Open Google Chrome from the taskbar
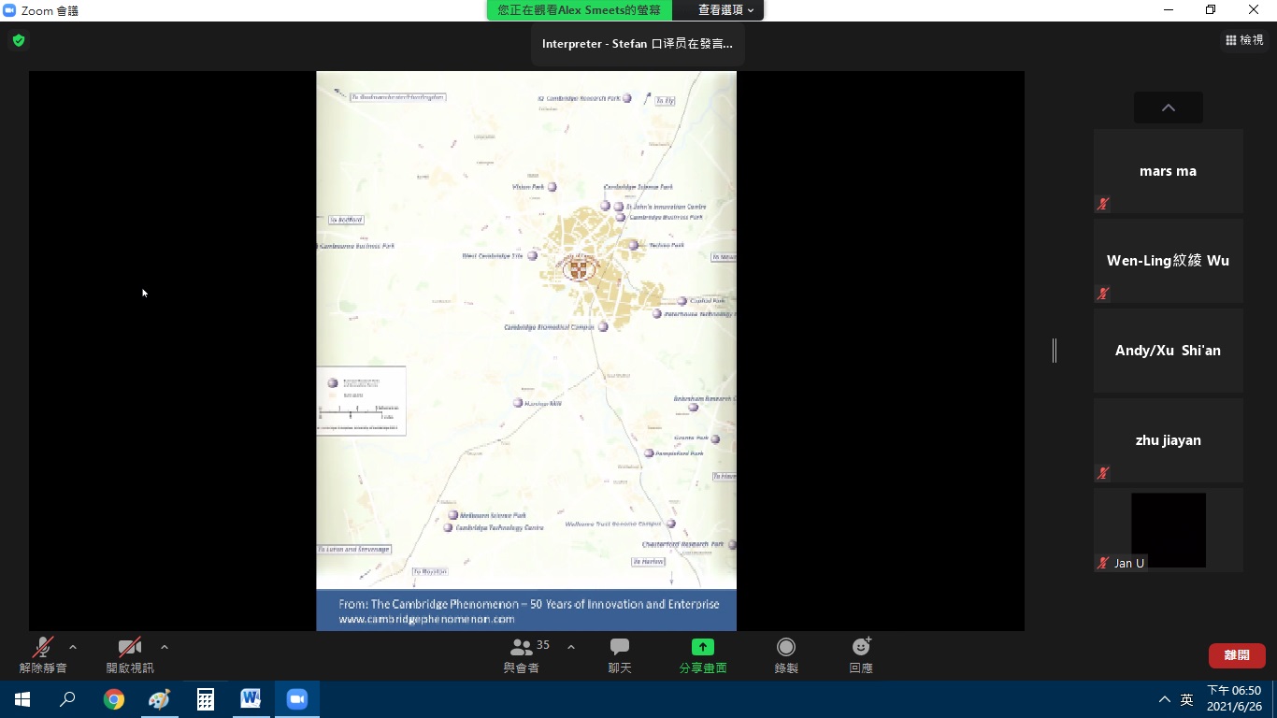 (114, 699)
